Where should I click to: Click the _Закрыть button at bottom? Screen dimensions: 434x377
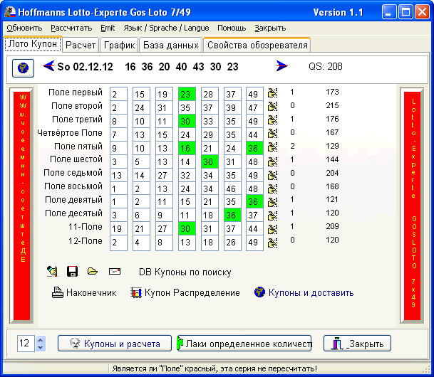(357, 344)
